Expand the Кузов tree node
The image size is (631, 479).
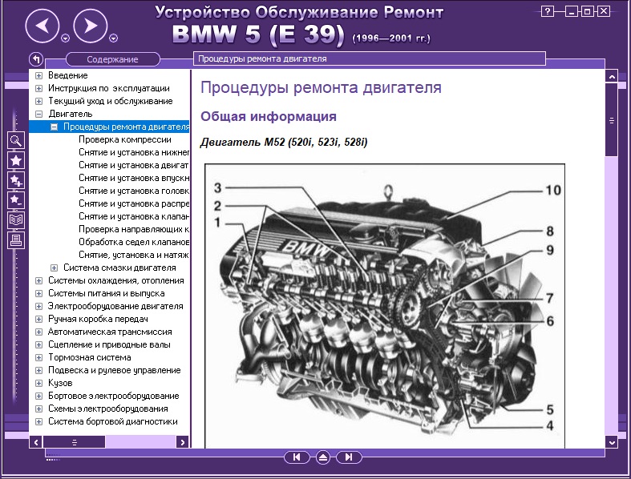pyautogui.click(x=38, y=384)
